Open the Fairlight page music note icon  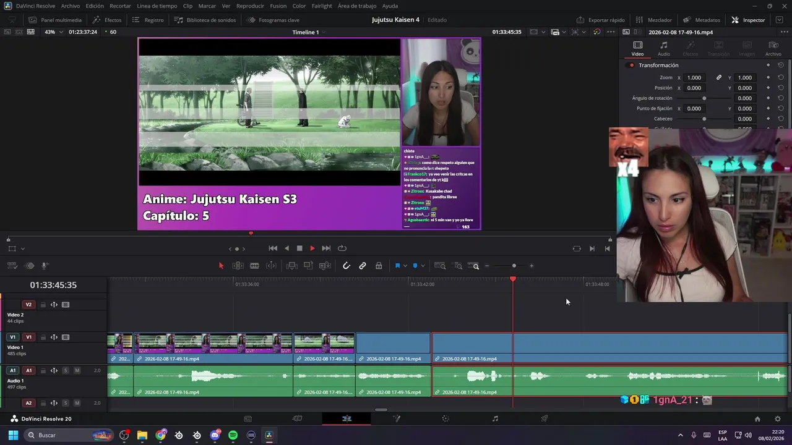point(495,418)
